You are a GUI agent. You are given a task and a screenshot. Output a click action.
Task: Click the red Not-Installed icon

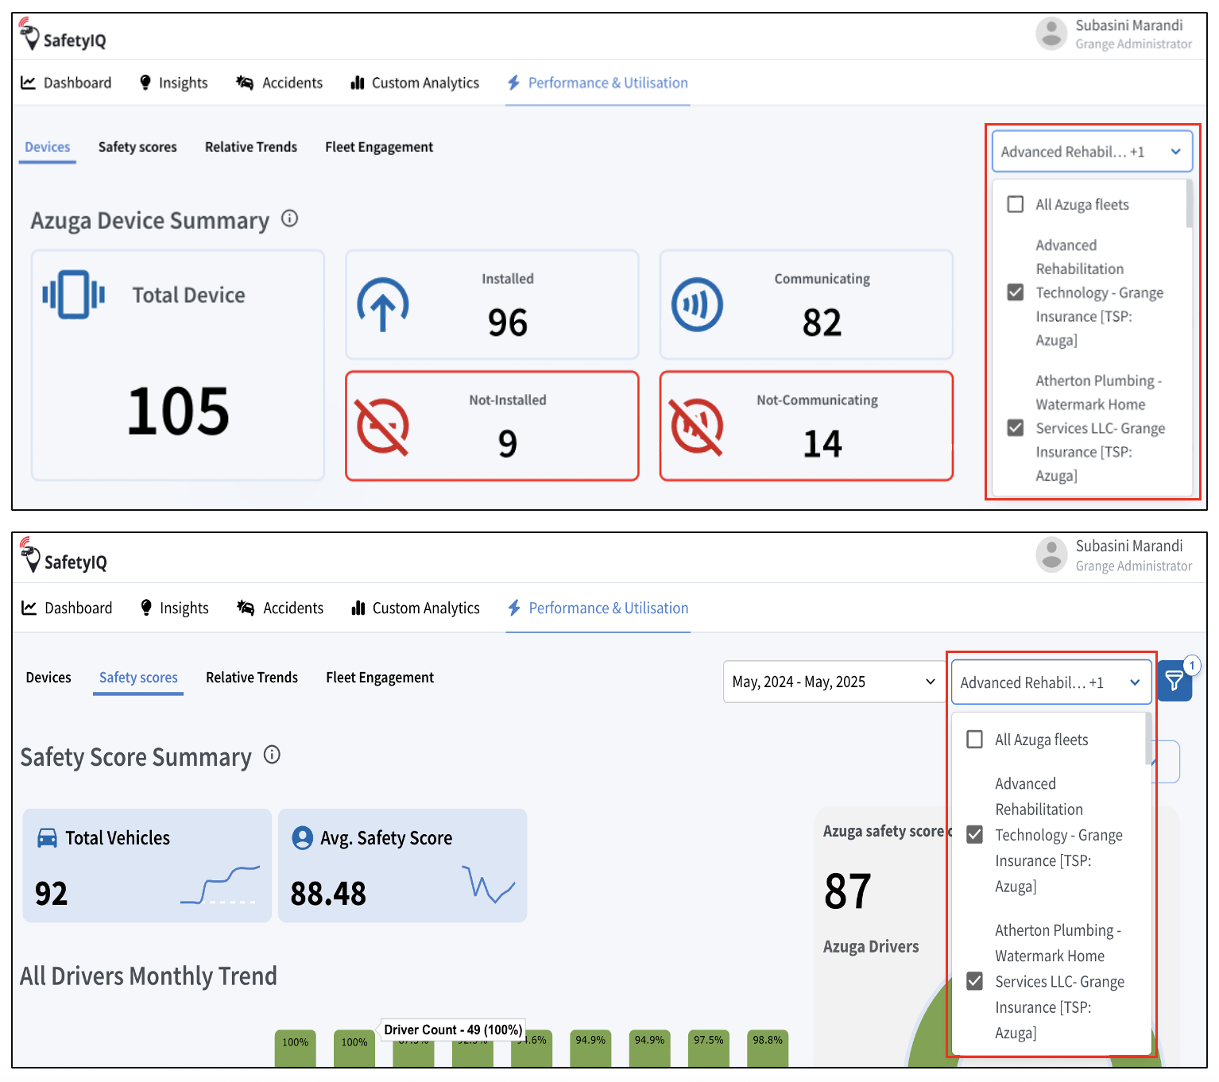pyautogui.click(x=383, y=427)
